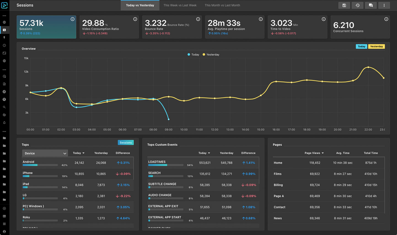This screenshot has height=235, width=397.
Task: Click the Today data point at 09:00
Action: click(x=168, y=119)
